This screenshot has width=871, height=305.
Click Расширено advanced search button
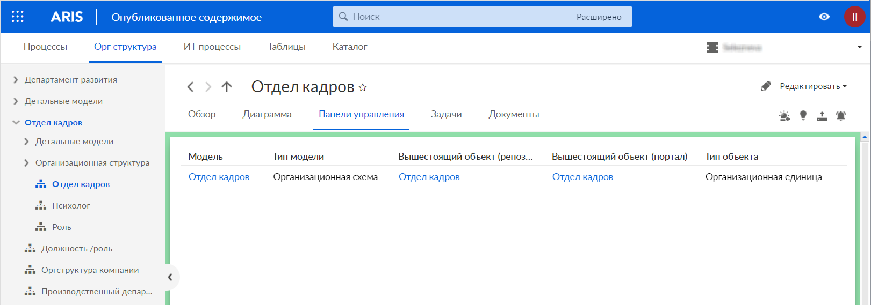[599, 17]
